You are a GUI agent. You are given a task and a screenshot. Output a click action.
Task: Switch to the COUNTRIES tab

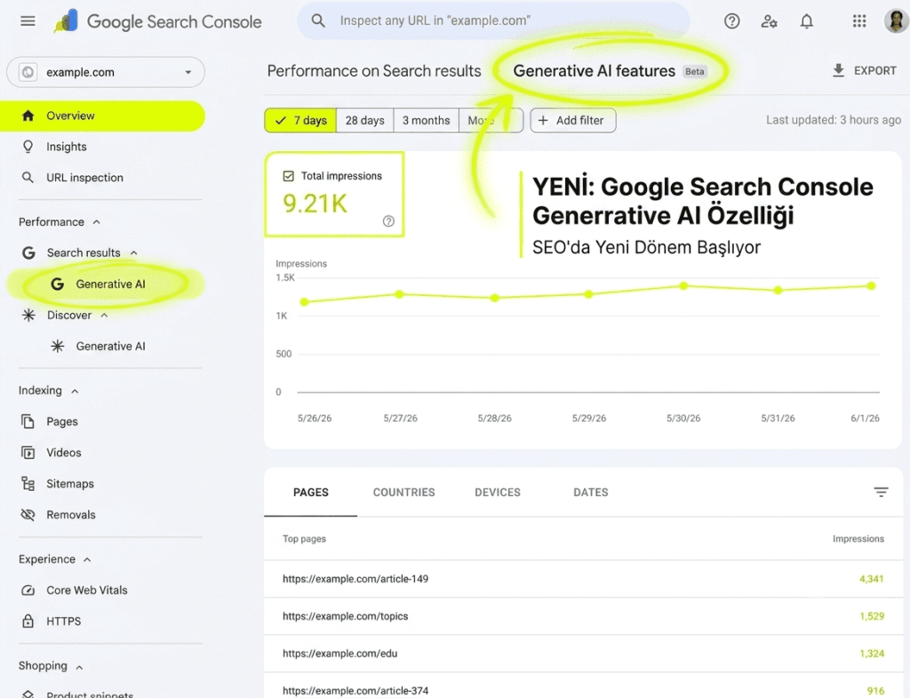coord(404,493)
